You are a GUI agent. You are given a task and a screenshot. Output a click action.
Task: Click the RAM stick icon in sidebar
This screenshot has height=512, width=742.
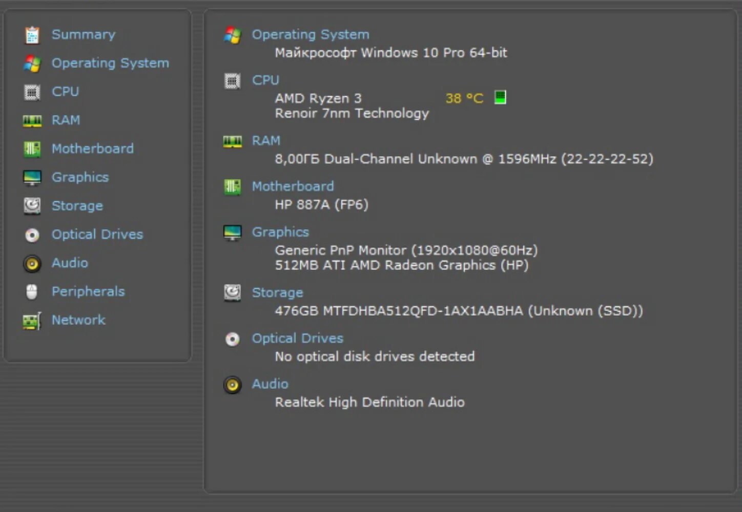click(x=32, y=121)
